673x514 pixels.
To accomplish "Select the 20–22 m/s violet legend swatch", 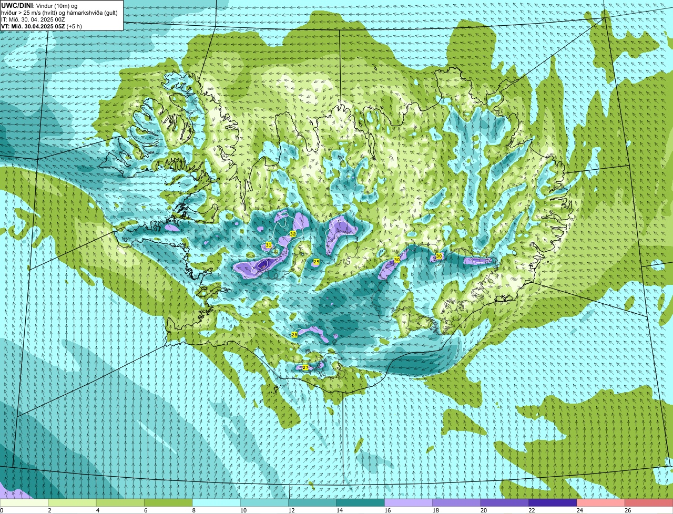I will pyautogui.click(x=505, y=502).
